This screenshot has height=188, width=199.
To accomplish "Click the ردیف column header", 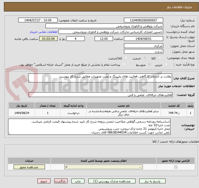I will (x=190, y=106).
